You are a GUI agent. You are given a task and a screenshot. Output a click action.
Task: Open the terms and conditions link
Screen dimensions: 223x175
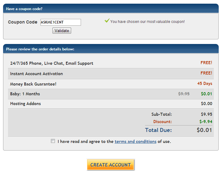135,141
